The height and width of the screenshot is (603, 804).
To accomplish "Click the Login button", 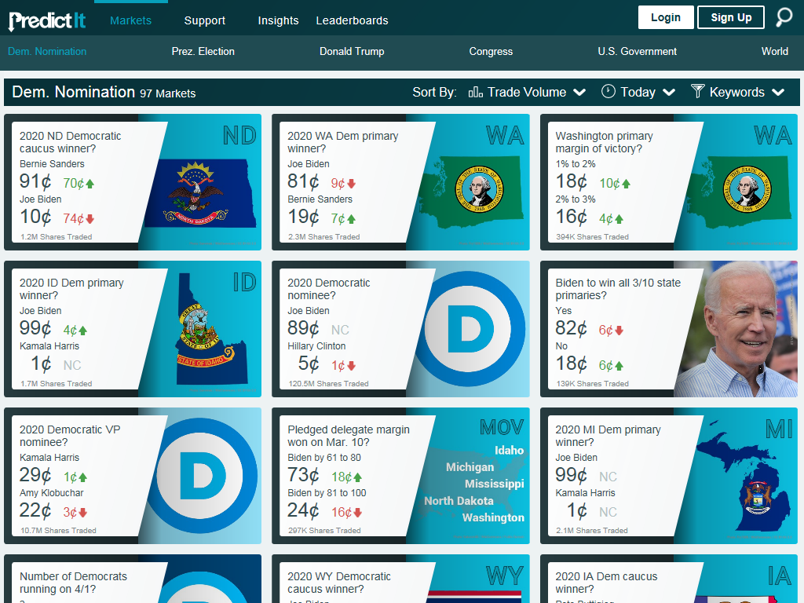I will pos(666,17).
